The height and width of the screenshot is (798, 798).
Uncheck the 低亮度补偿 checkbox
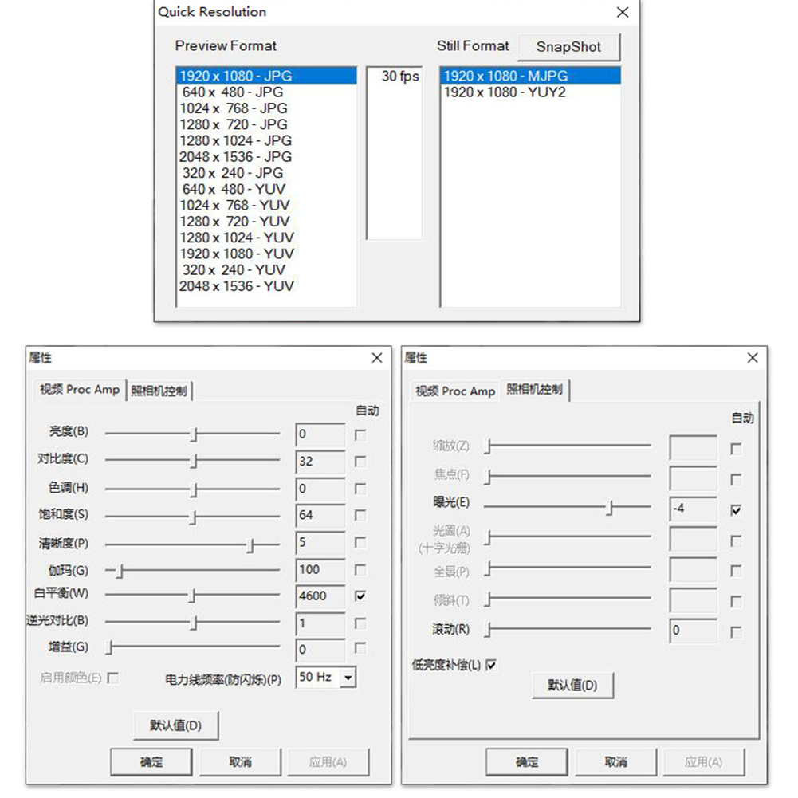[x=491, y=665]
